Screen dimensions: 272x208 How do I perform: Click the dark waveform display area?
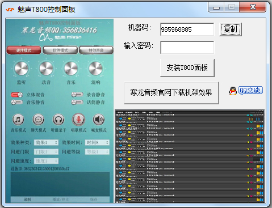(x=60, y=184)
